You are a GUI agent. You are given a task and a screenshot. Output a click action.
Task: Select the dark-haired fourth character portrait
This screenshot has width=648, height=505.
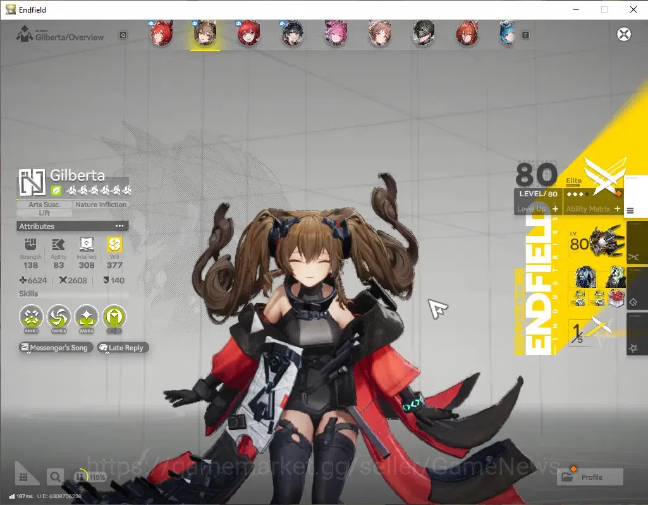tap(292, 33)
